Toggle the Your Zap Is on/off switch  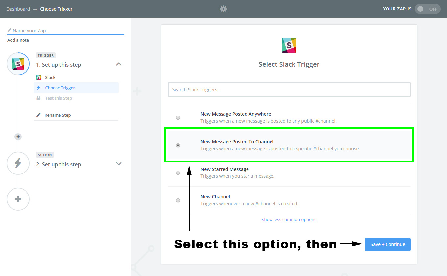point(428,9)
